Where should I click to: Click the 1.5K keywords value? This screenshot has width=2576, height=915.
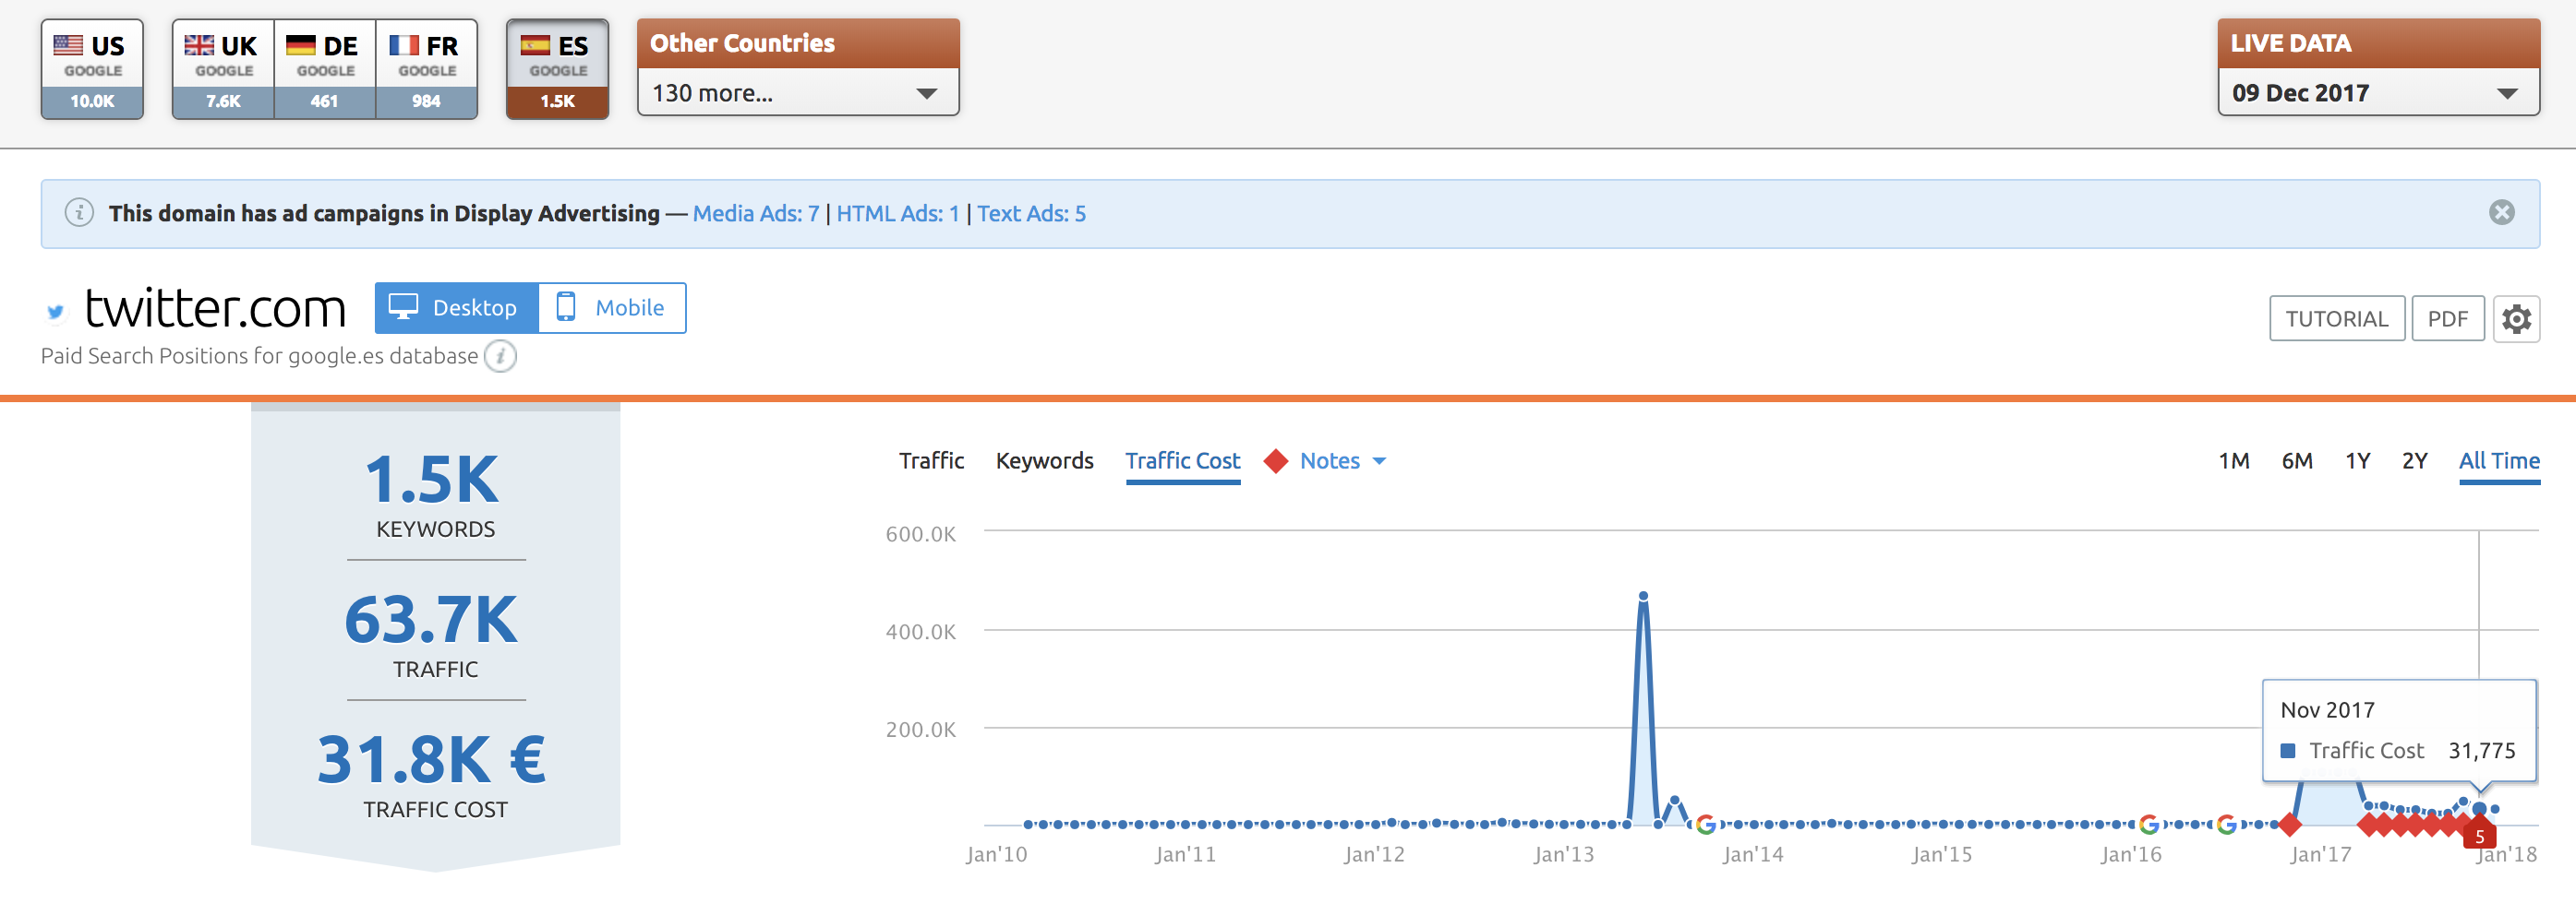pyautogui.click(x=432, y=480)
